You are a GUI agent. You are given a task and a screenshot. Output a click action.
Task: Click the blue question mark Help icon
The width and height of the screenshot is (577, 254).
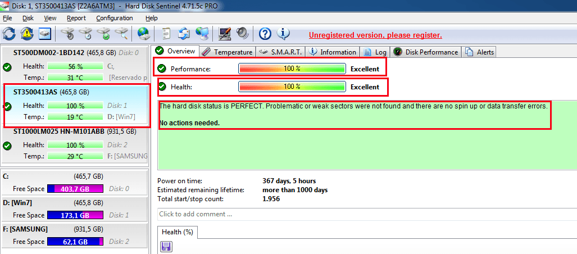point(265,34)
